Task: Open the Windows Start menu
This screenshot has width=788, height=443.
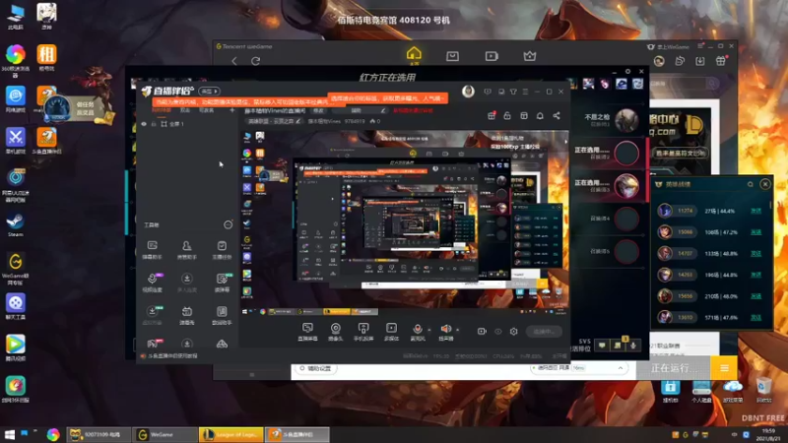Action: pos(9,434)
